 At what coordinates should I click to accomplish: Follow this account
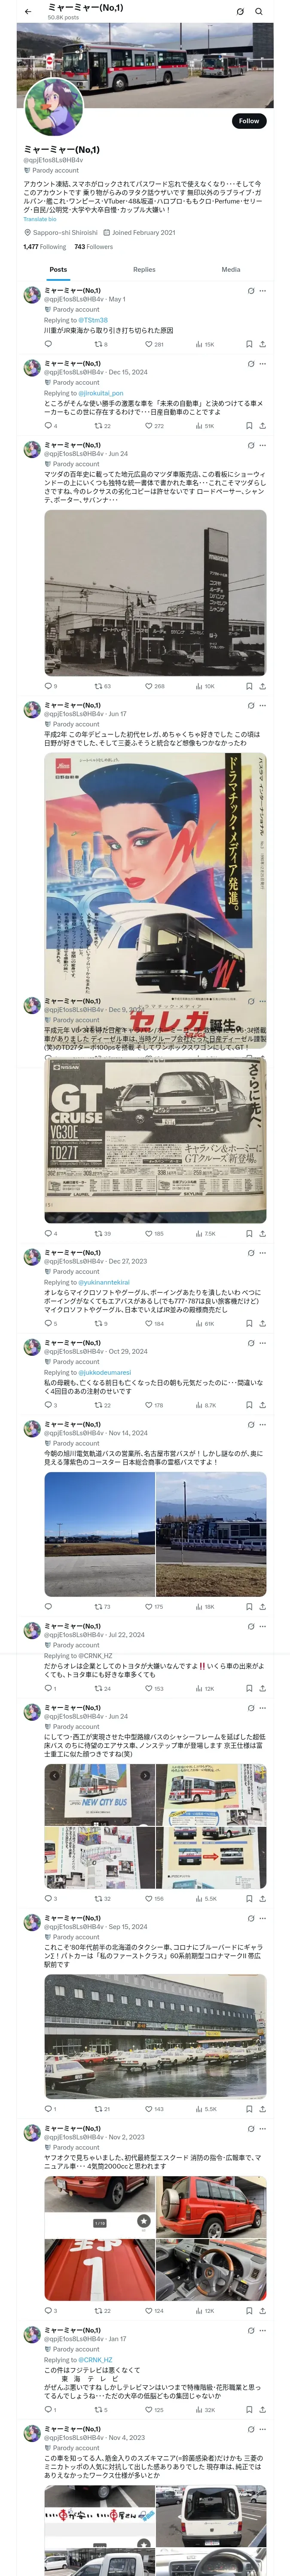click(x=249, y=121)
